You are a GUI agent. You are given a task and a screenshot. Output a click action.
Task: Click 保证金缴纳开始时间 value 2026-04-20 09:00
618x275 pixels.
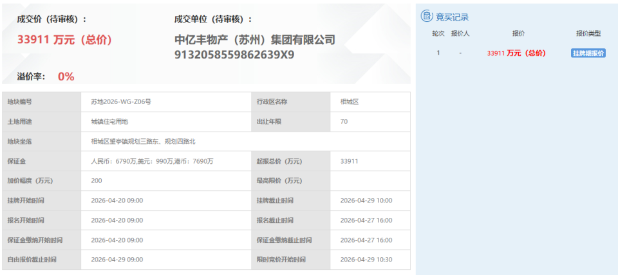click(117, 240)
